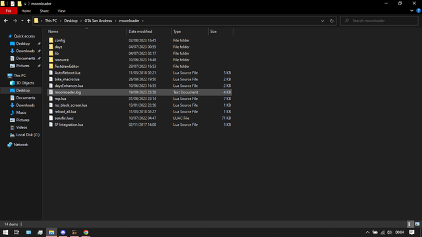Select the TextdrawEditor folder icon
This screenshot has height=237, width=422.
pos(51,66)
